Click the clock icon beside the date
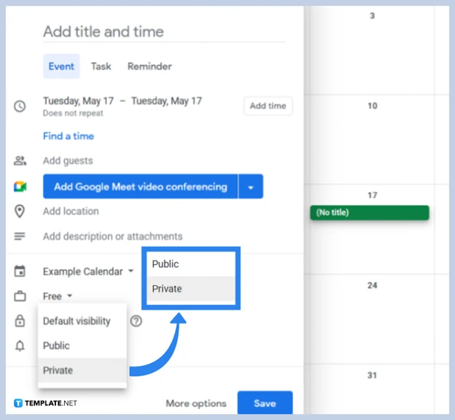The image size is (455, 420). coord(20,106)
